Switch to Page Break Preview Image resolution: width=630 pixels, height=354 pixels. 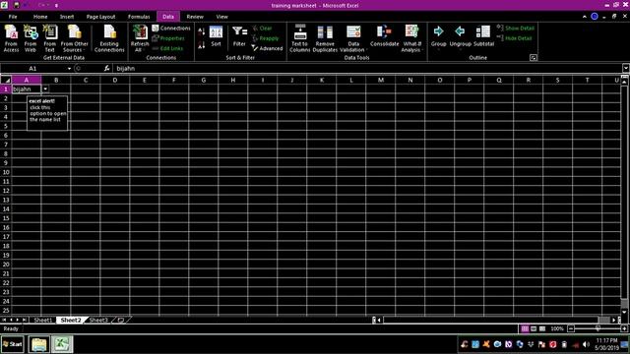(x=542, y=328)
